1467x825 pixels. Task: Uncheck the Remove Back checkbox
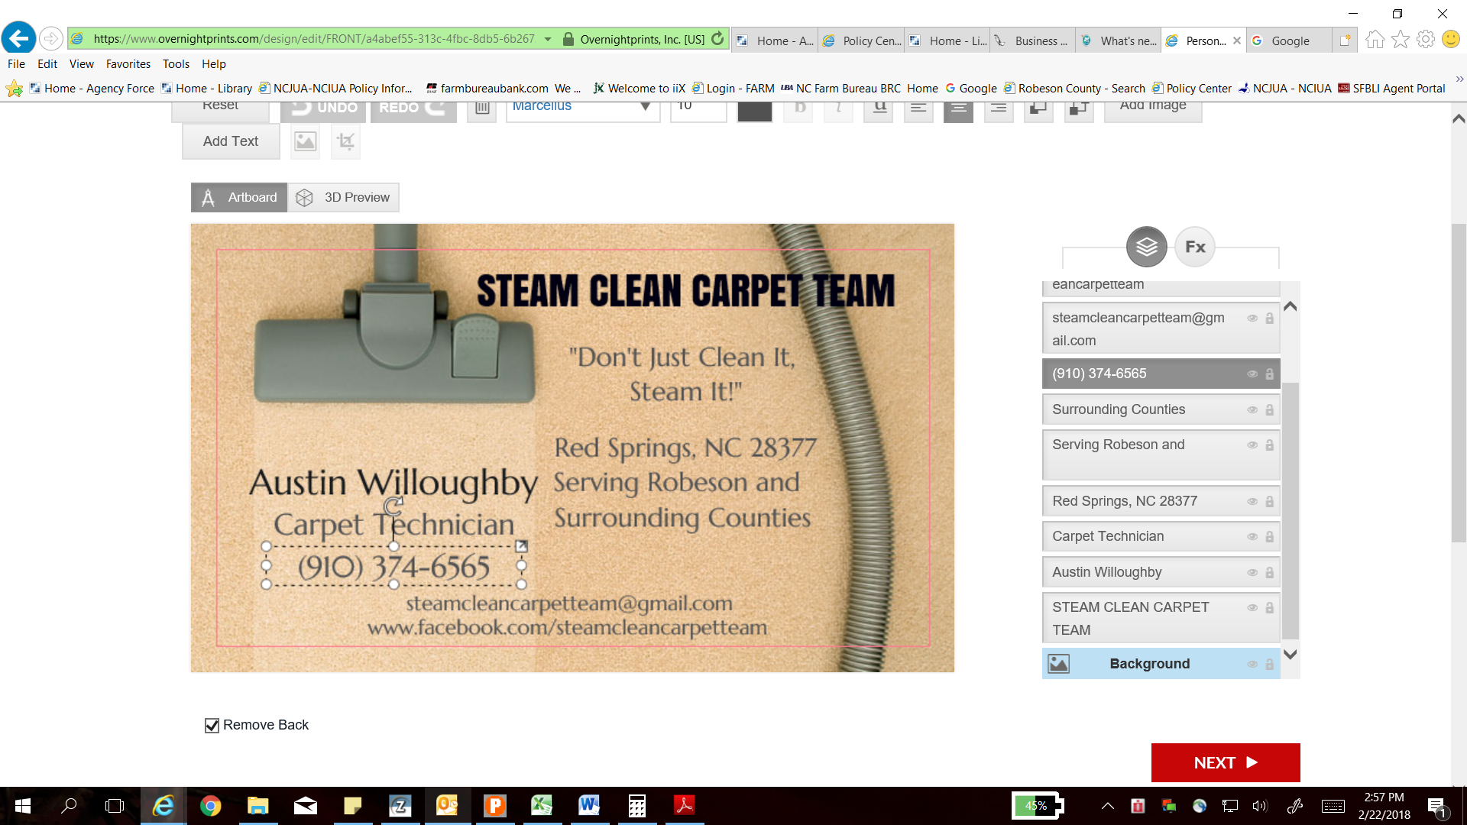tap(211, 724)
